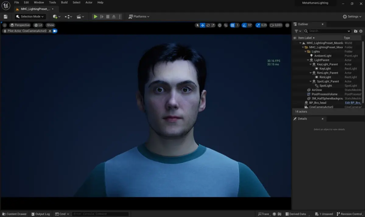Select the rotate gizmo tool

208,25
